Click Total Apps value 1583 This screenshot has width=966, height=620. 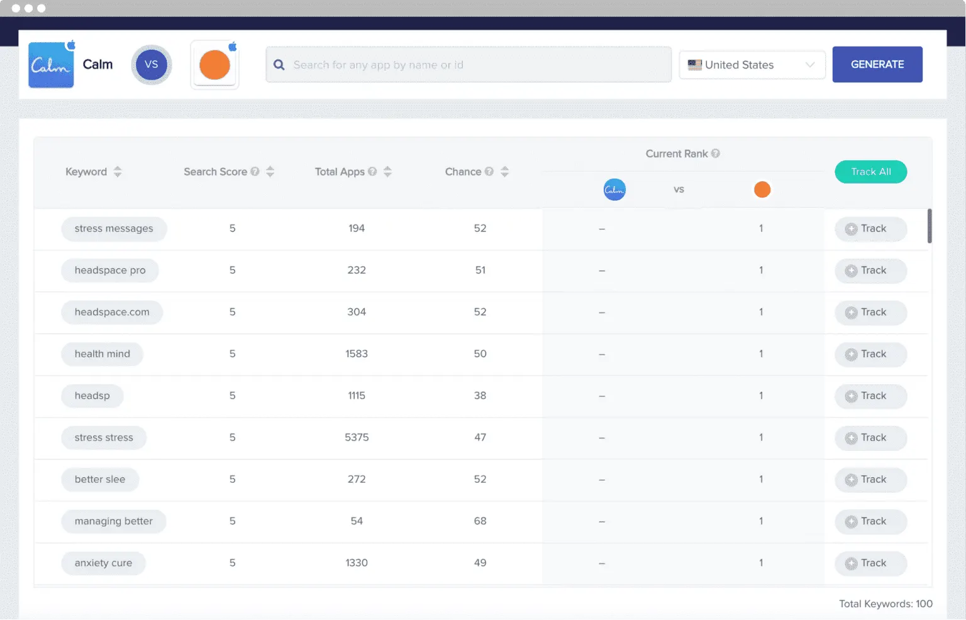pos(357,354)
